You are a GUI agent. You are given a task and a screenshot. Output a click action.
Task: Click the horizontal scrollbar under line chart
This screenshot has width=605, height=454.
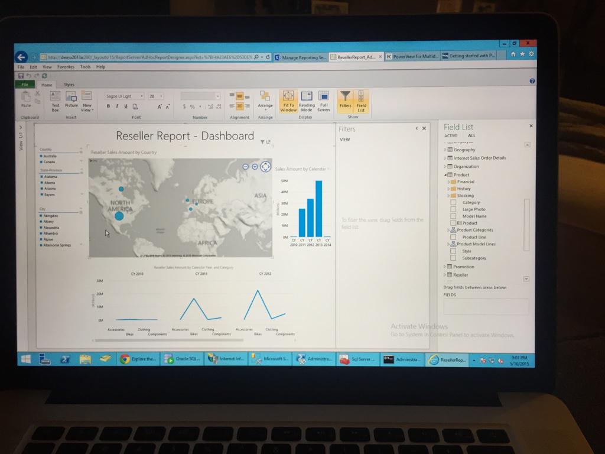(169, 340)
